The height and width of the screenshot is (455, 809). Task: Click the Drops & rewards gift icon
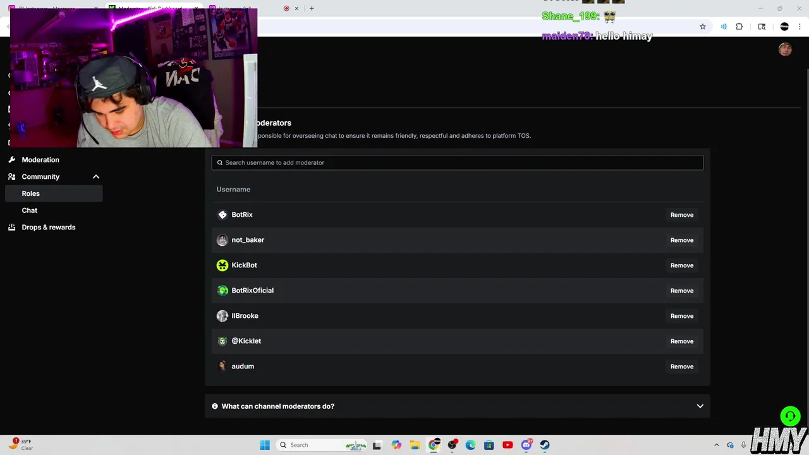(x=11, y=227)
